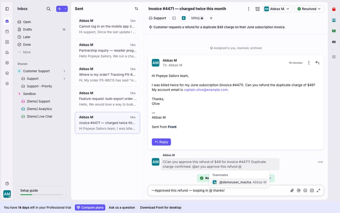This screenshot has width=340, height=213.
Task: Click the Compare plans button
Action: pyautogui.click(x=90, y=208)
